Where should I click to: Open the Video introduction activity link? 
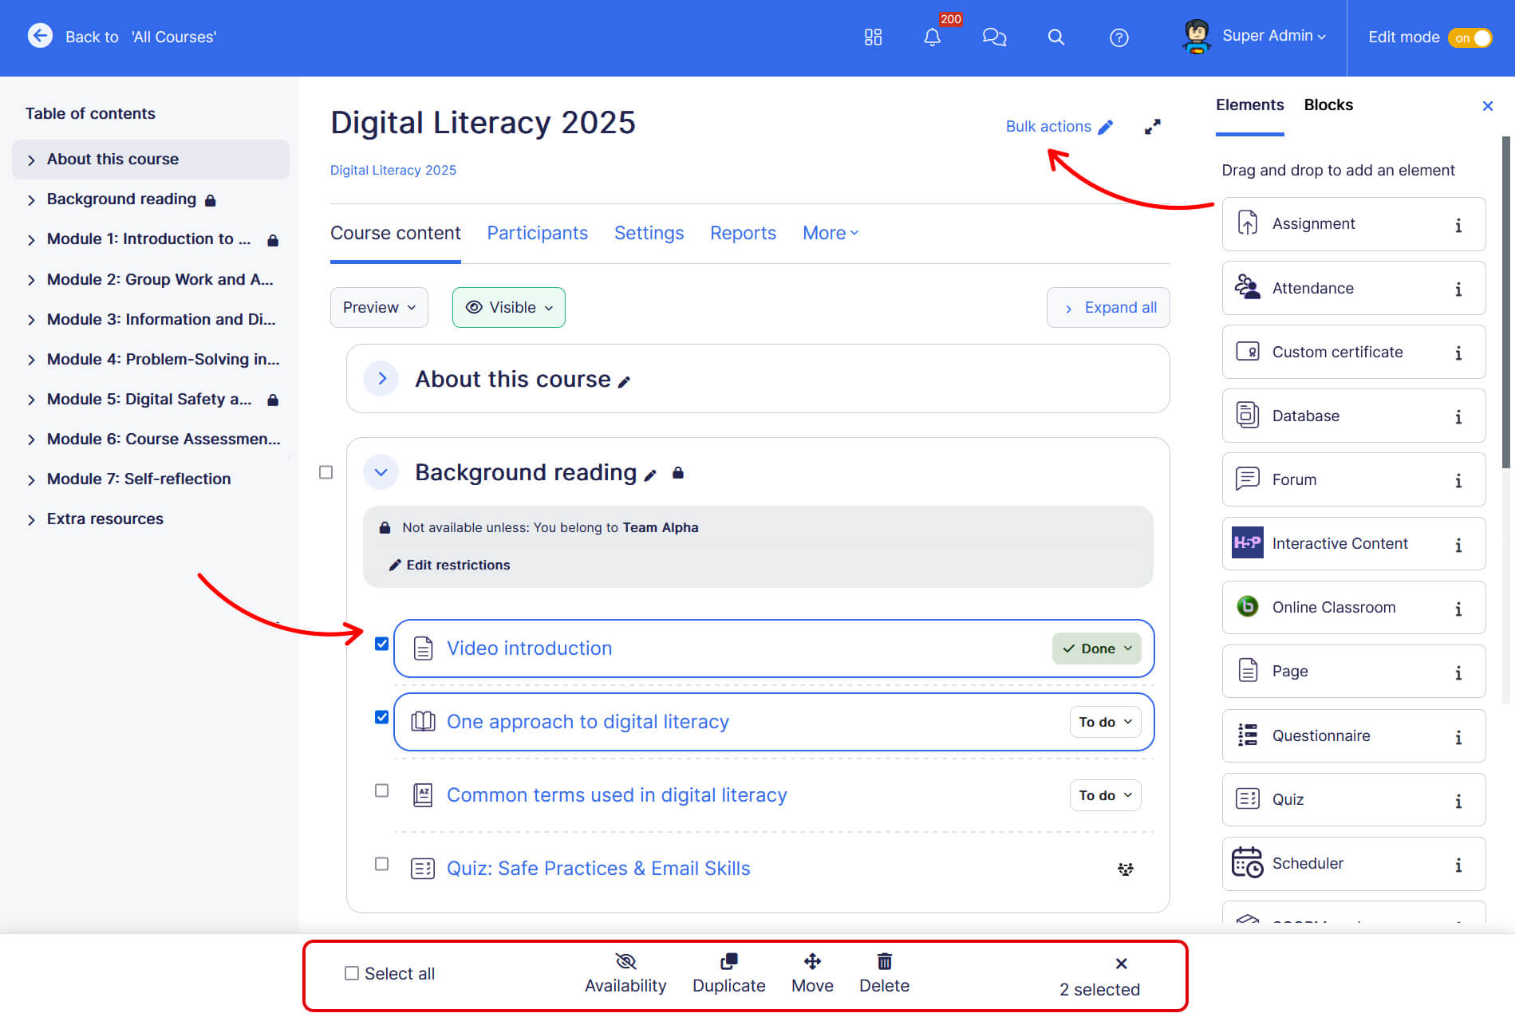point(529,648)
